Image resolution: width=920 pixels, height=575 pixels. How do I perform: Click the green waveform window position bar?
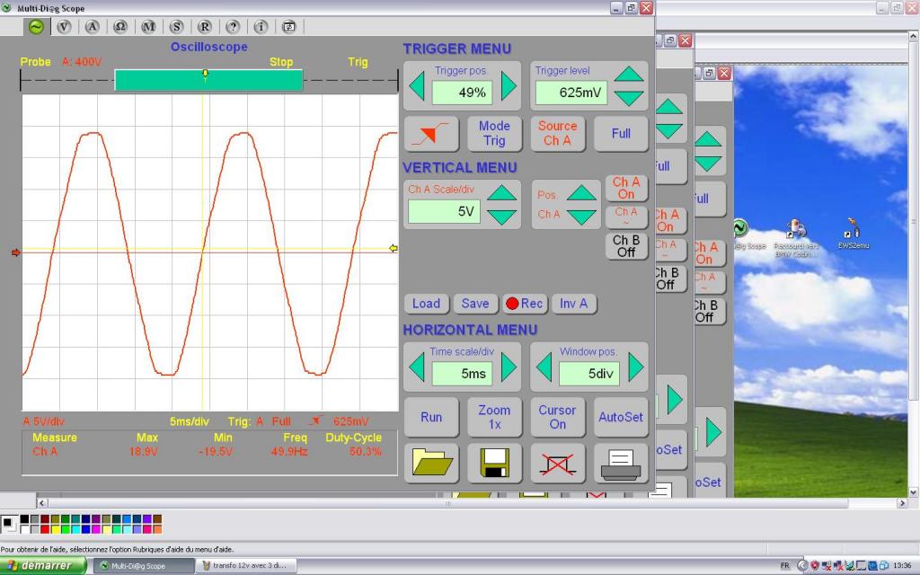point(208,80)
